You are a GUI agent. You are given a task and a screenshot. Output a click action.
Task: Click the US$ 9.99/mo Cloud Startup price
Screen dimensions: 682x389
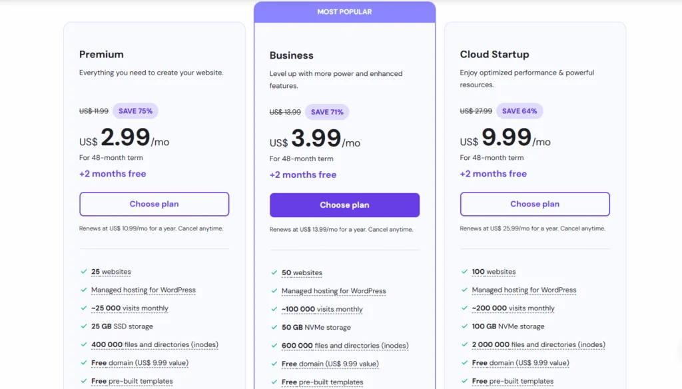(x=505, y=138)
